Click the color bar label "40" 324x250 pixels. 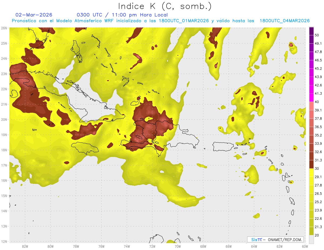coord(317,102)
